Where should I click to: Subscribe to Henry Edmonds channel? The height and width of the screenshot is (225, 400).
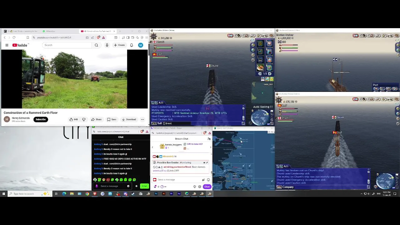pyautogui.click(x=41, y=119)
